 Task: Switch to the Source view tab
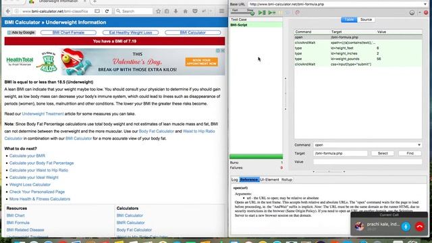point(366,20)
